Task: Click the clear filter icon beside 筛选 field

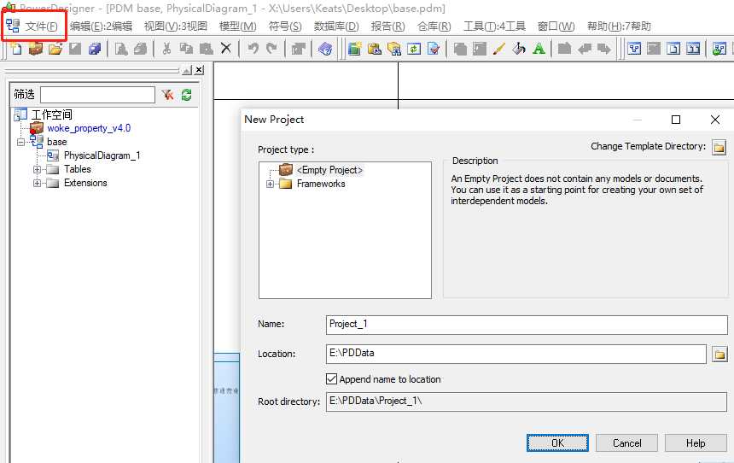Action: (x=167, y=95)
